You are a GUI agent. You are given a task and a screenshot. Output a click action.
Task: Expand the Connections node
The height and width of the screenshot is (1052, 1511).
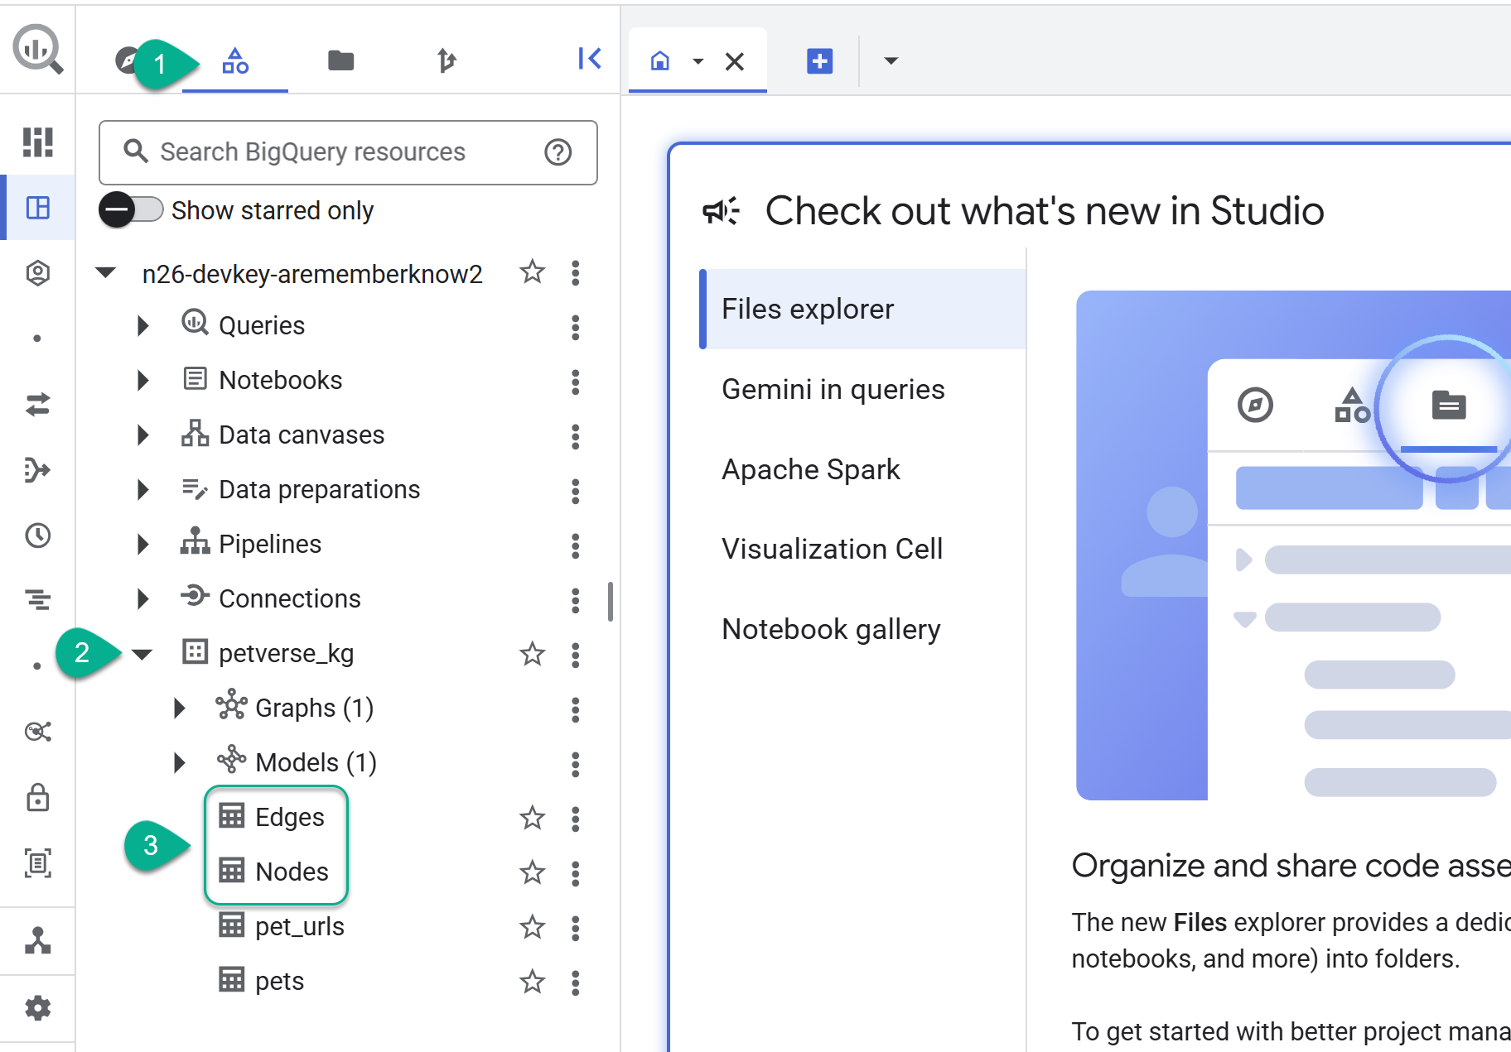click(x=142, y=599)
